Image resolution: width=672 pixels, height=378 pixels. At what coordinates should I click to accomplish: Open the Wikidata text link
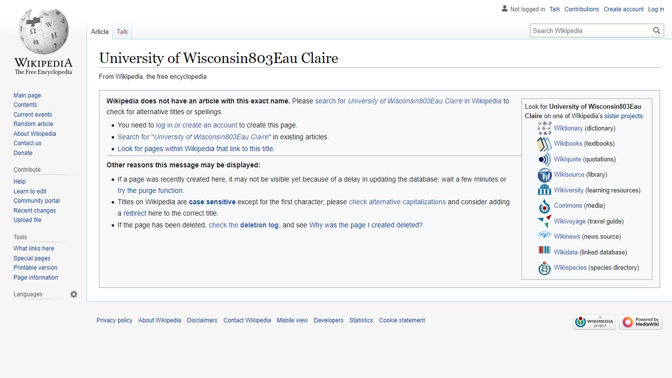566,252
